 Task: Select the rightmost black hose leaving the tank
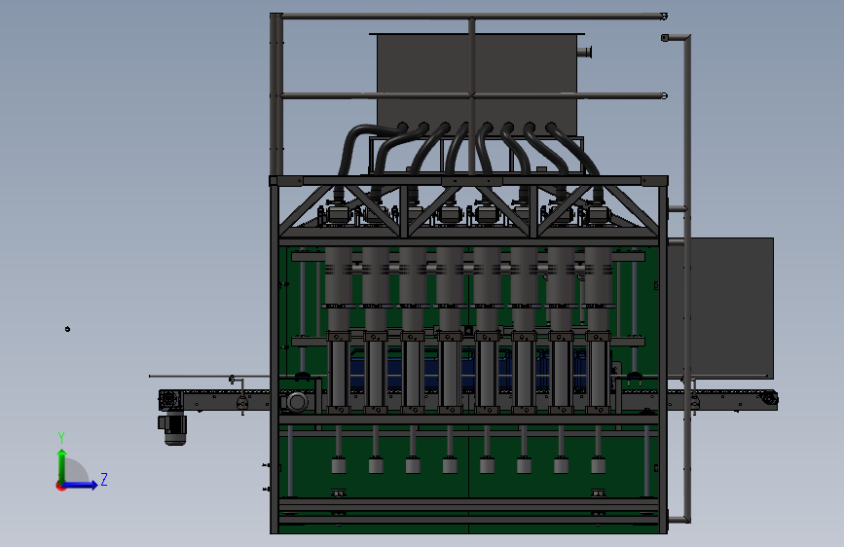pyautogui.click(x=572, y=149)
